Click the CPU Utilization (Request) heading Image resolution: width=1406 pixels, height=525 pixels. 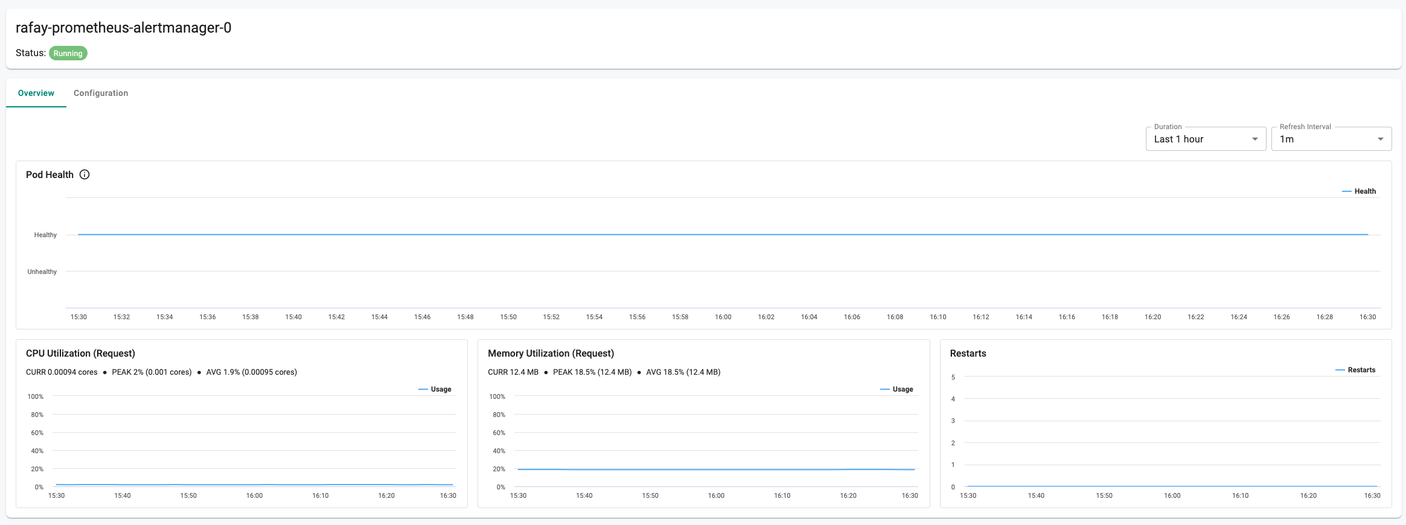[x=80, y=353]
